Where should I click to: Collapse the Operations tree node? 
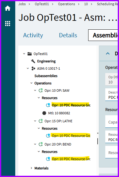point(31,83)
